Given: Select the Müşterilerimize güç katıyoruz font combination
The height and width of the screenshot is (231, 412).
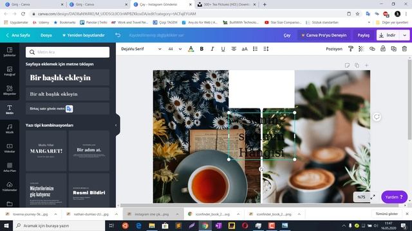Looking at the screenshot, I should 46,191.
